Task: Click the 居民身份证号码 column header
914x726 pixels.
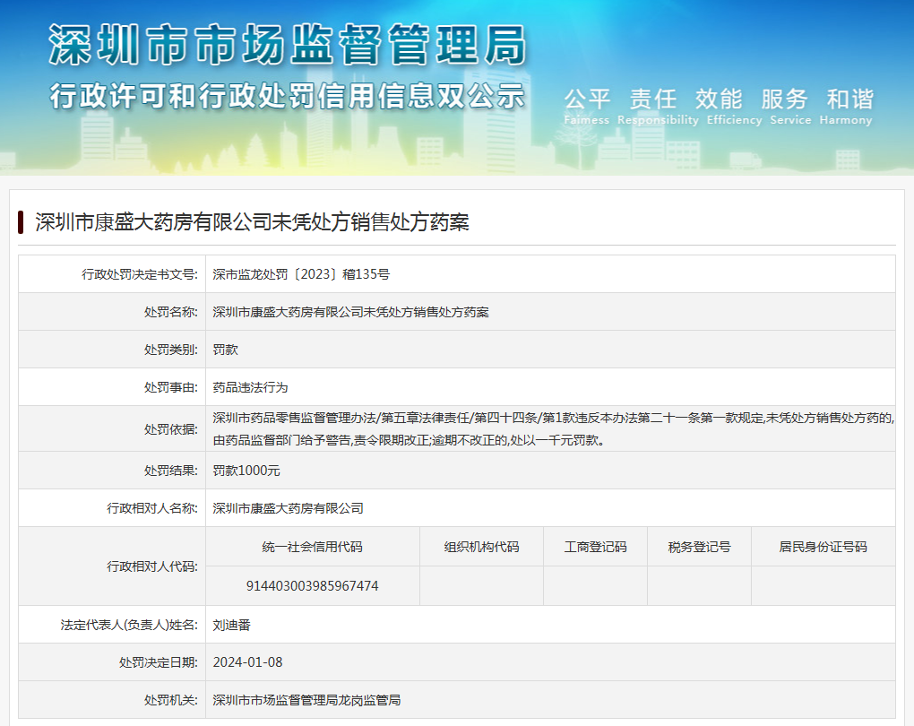Action: (x=823, y=547)
